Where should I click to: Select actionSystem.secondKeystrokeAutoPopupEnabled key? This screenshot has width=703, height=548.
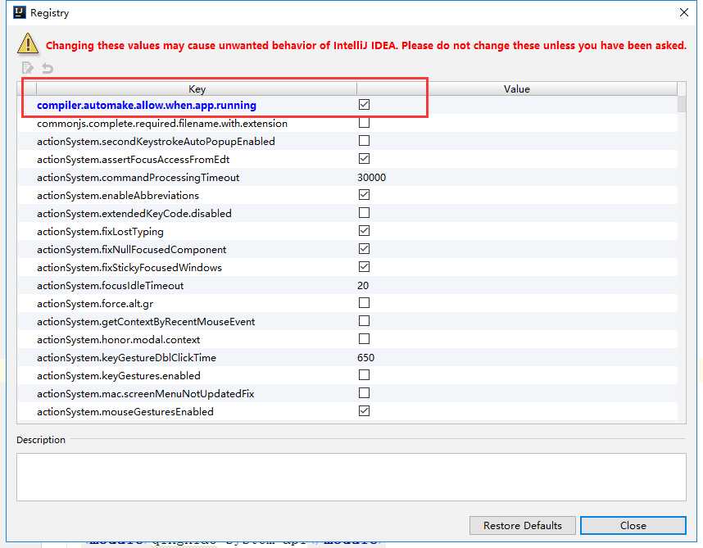point(156,141)
